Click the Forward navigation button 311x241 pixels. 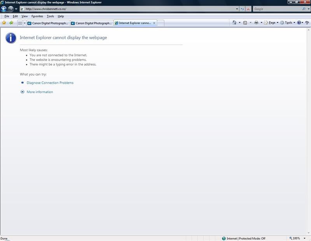[11, 9]
